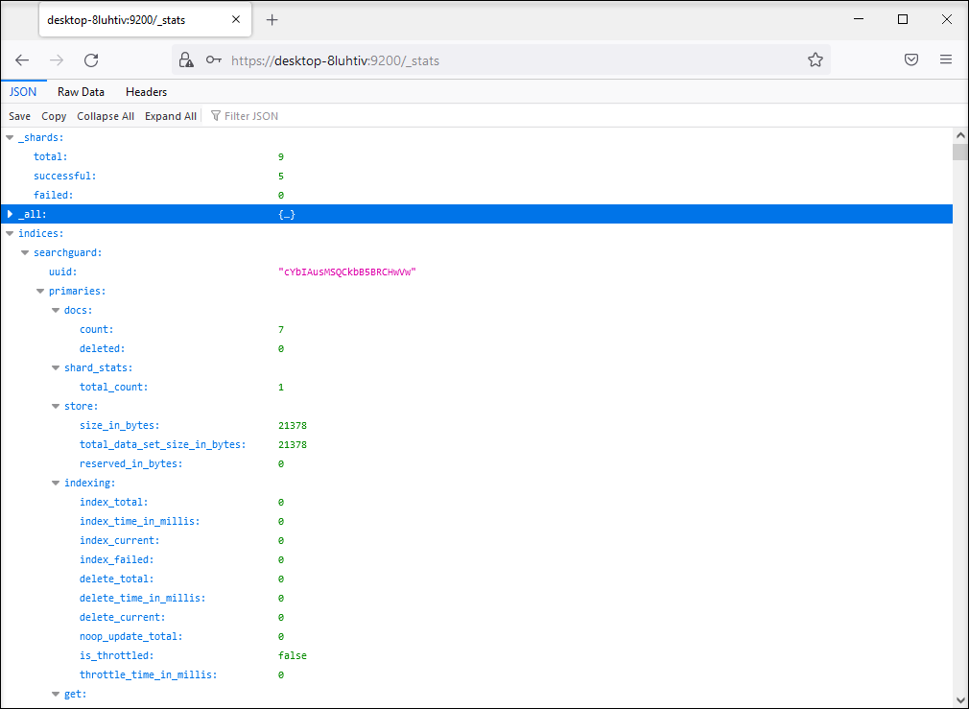This screenshot has height=709, width=969.
Task: Select the is_throttled row
Action: [477, 655]
